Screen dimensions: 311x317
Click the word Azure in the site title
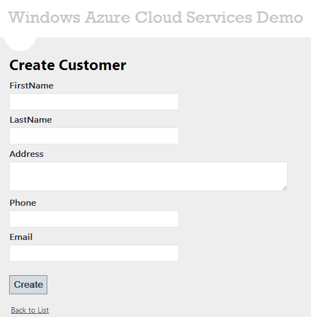tap(107, 17)
